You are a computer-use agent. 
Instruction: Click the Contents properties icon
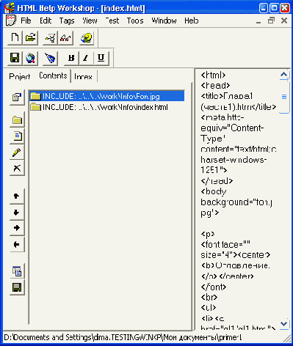(17, 97)
